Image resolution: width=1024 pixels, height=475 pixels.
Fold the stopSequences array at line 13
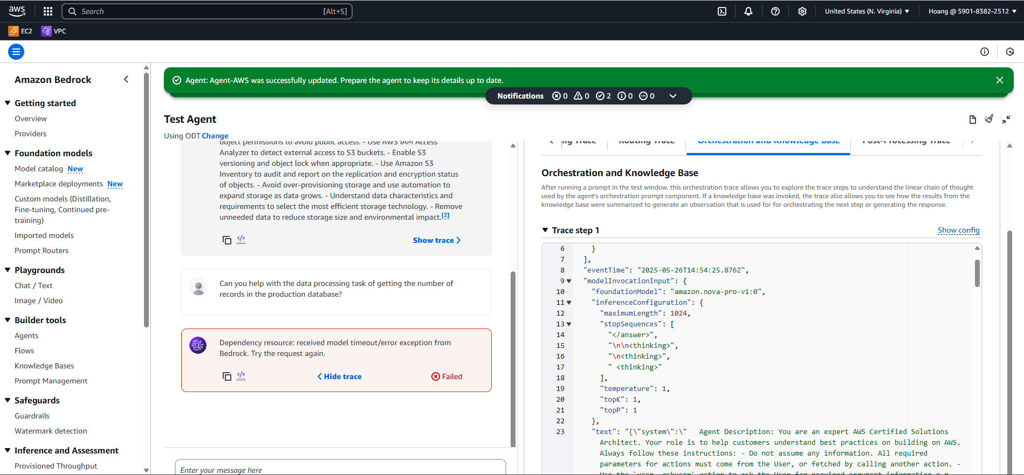pyautogui.click(x=569, y=324)
